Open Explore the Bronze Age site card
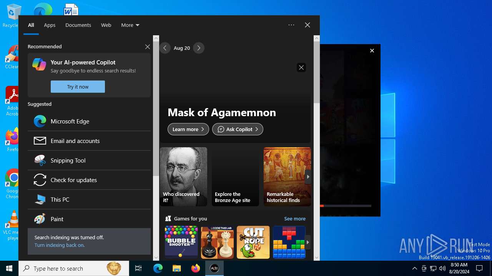492x276 pixels. click(x=235, y=177)
